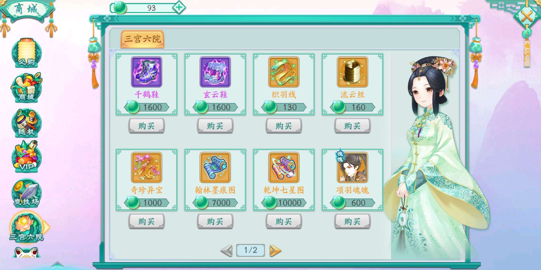The image size is (541, 270).
Task: Open the 随机 random shop icon
Action: coord(27,123)
